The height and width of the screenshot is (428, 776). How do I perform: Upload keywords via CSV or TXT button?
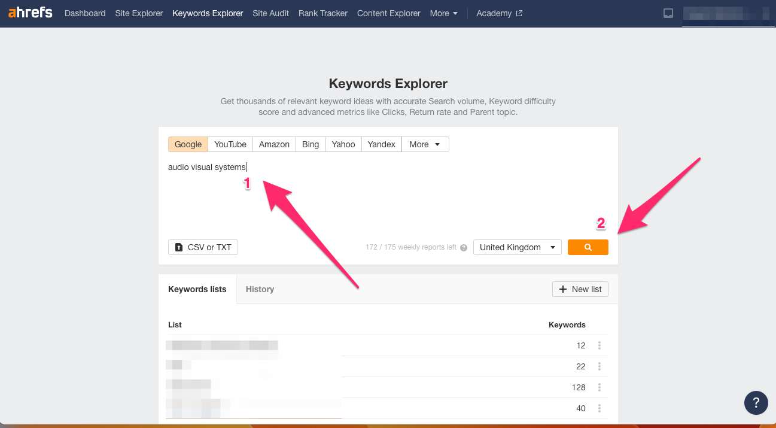click(x=203, y=247)
